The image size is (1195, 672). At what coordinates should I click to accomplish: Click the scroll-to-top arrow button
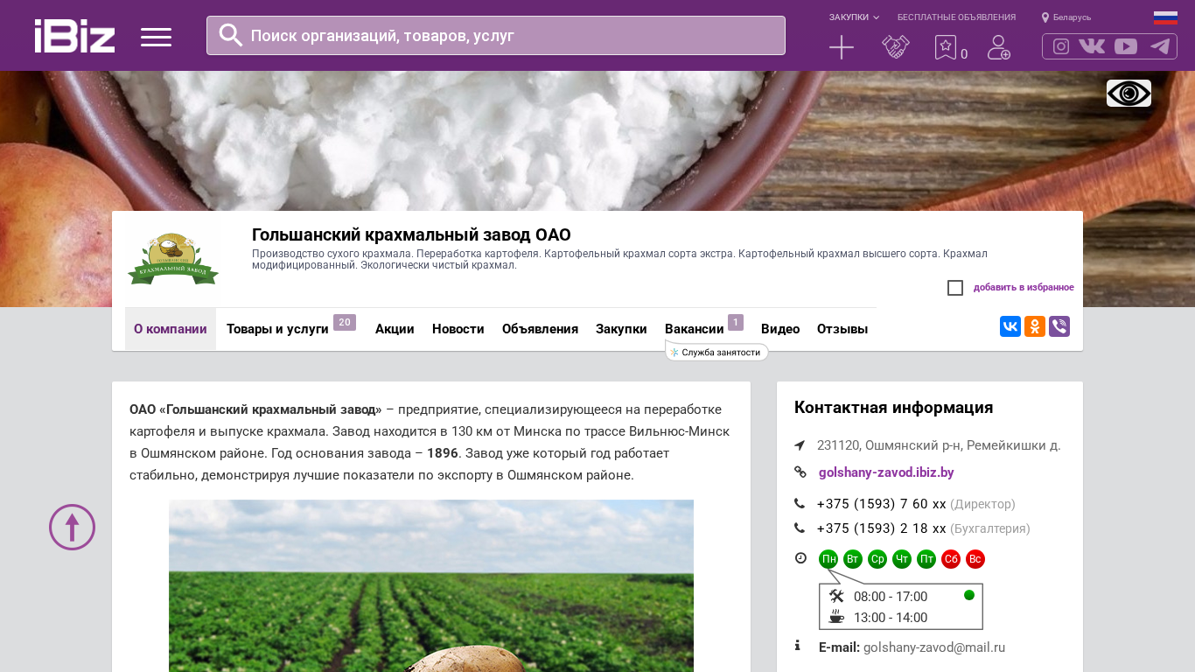72,527
